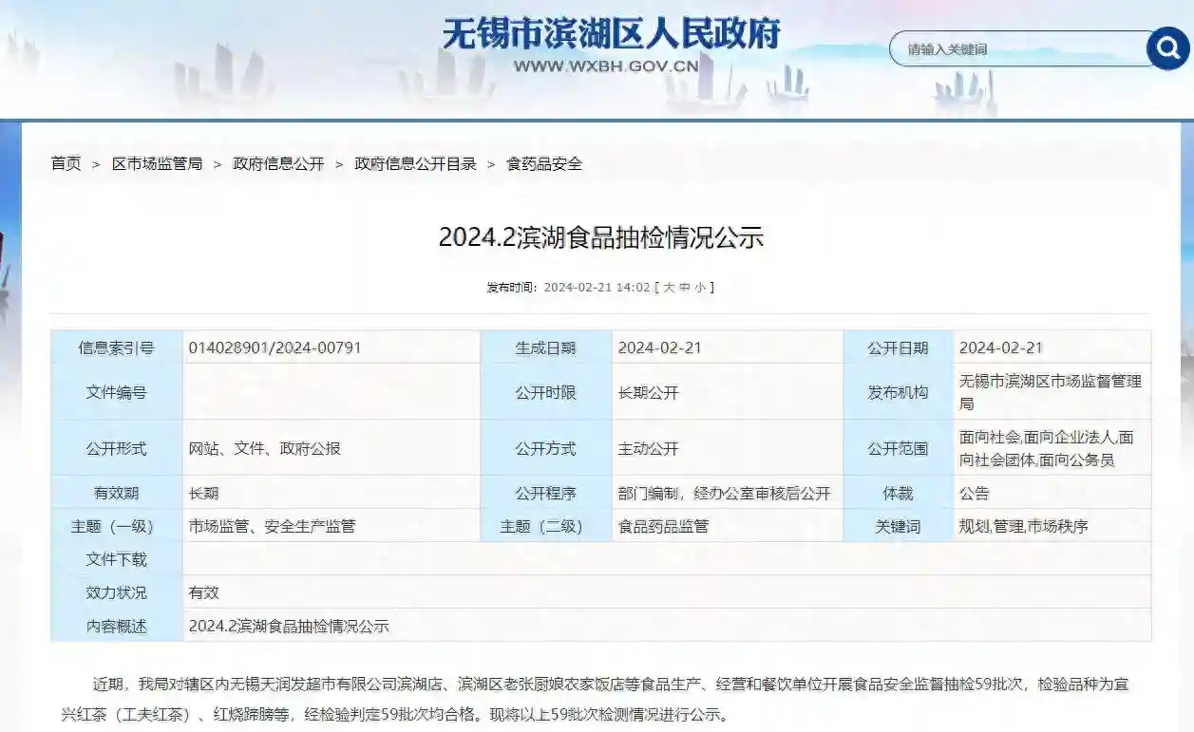Open 食药品安全 breadcrumb link

pos(544,163)
